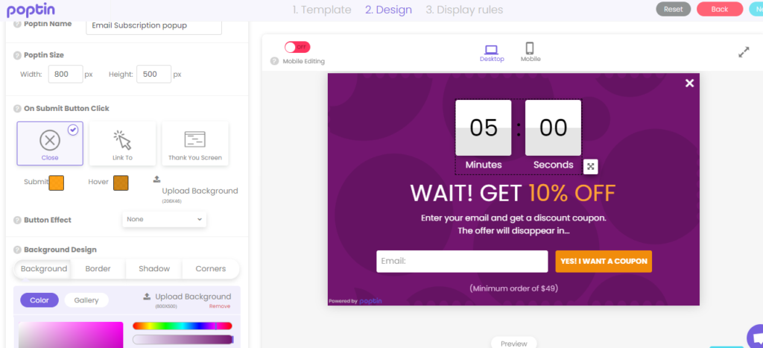This screenshot has height=348, width=763.
Task: Open the Submit color swatch
Action: tap(57, 183)
